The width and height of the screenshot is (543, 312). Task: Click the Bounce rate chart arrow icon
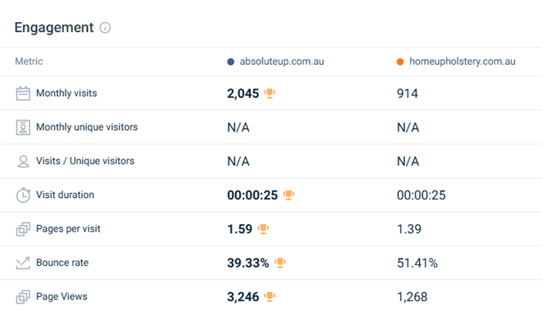click(23, 264)
